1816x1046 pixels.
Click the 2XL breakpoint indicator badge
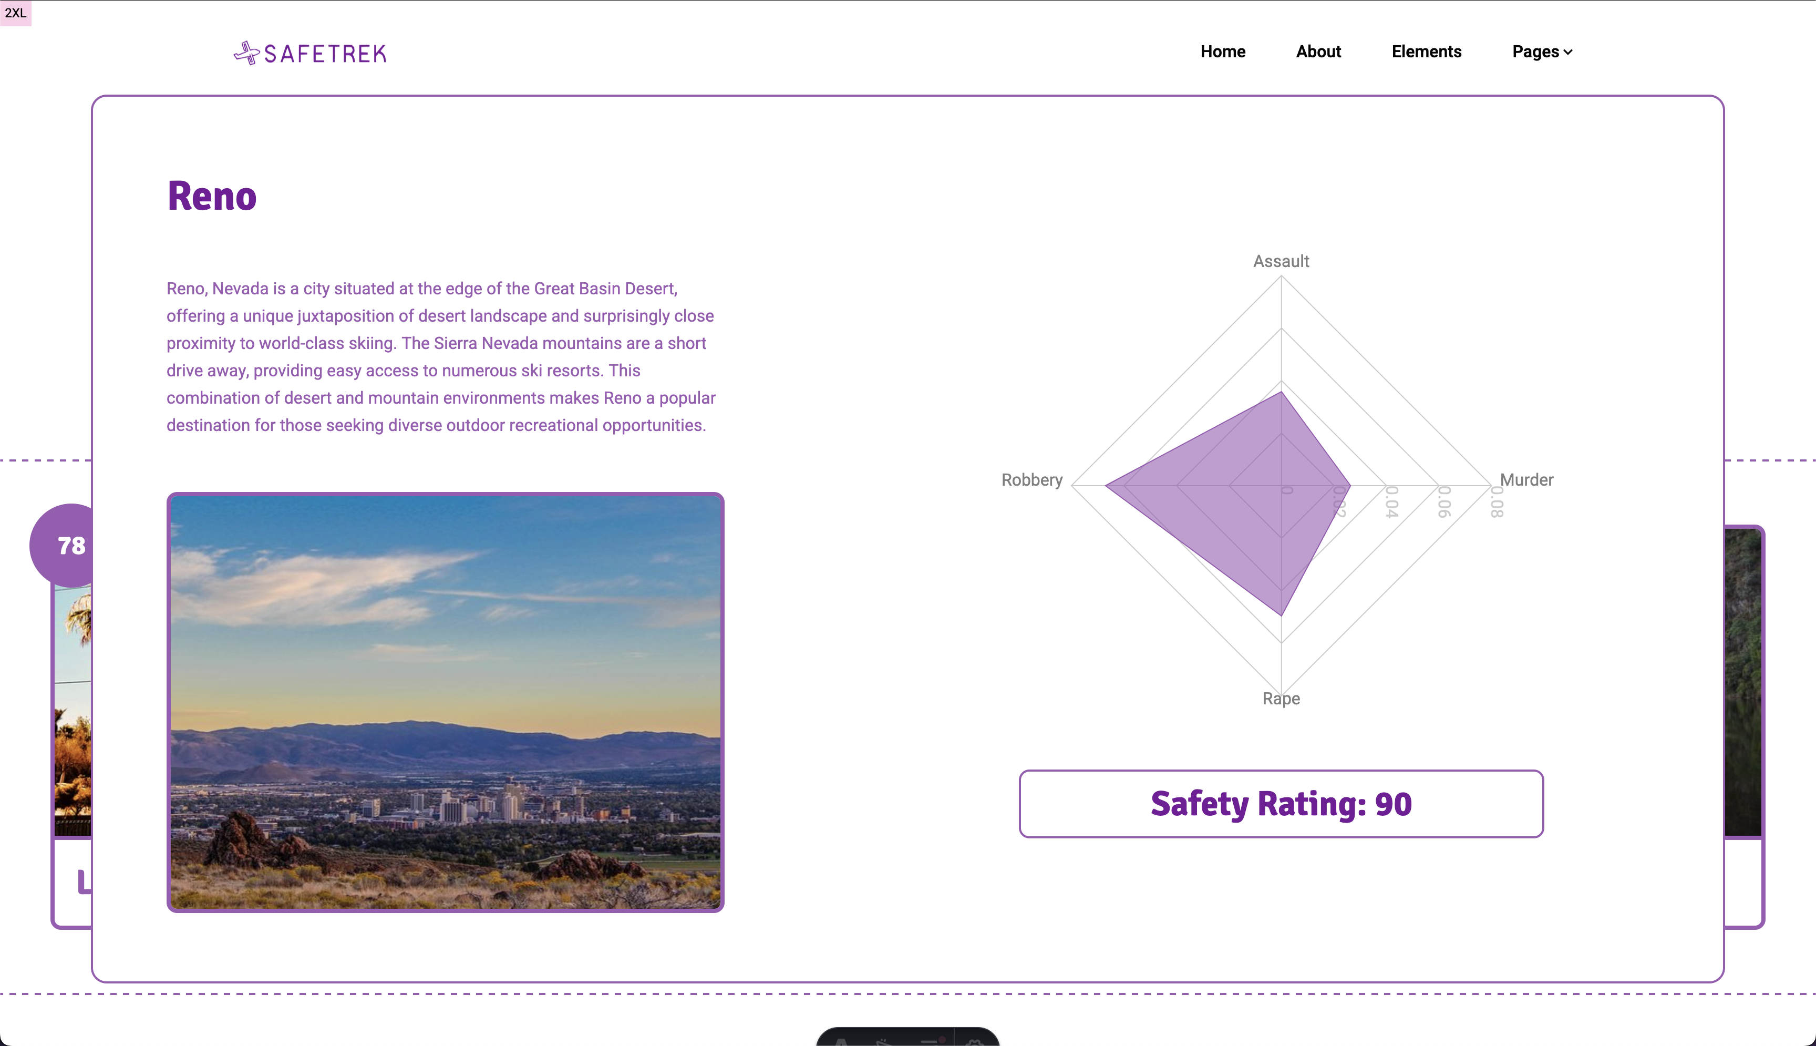[x=15, y=13]
